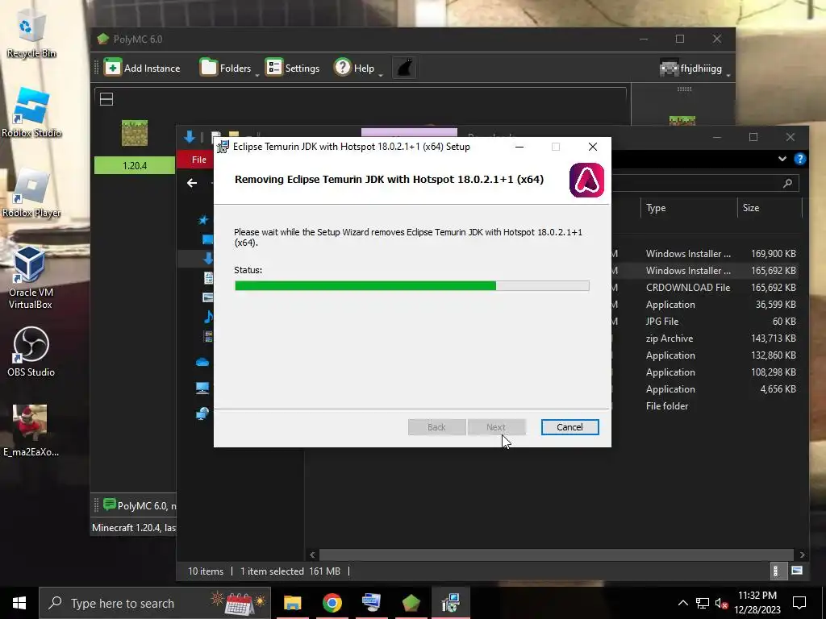Select This PC in Explorer sidebar
This screenshot has width=826, height=619.
click(x=202, y=388)
